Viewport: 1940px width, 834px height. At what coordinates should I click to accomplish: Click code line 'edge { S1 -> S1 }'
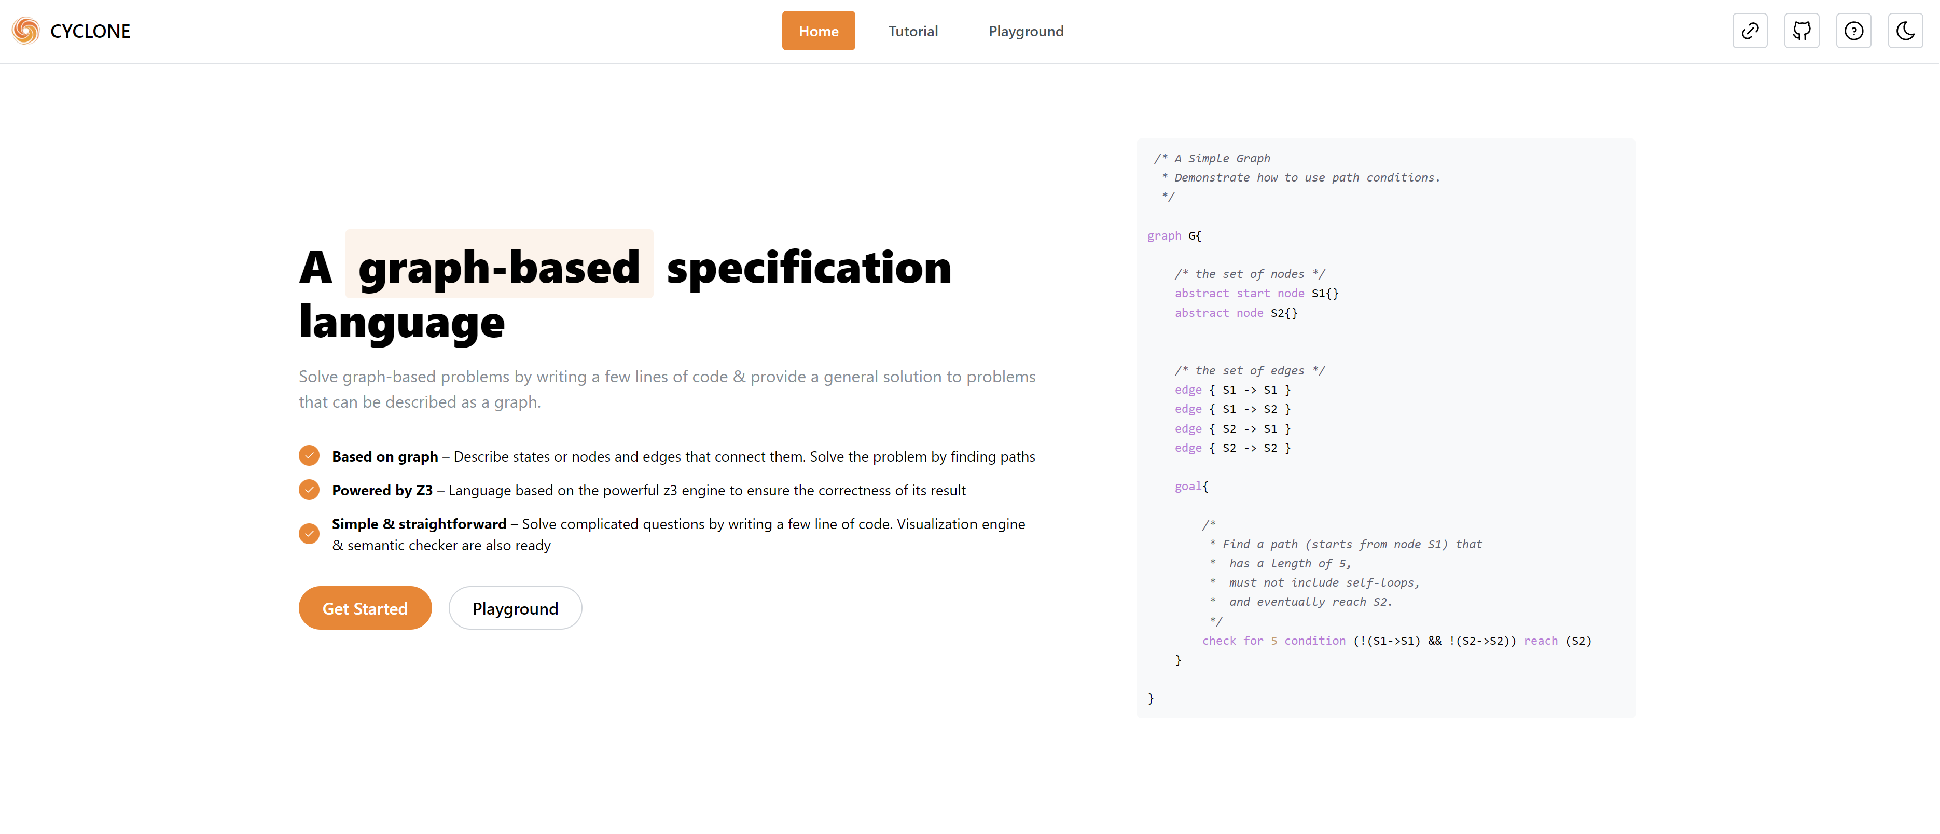1233,390
